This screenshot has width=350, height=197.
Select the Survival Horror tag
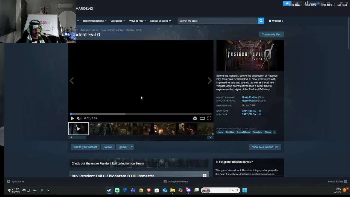243,132
